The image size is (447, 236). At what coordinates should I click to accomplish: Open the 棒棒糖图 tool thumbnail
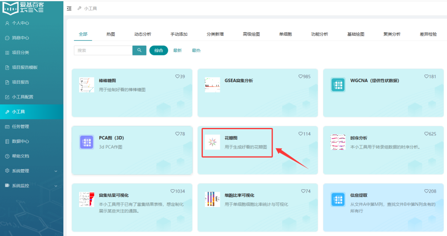tap(87, 84)
